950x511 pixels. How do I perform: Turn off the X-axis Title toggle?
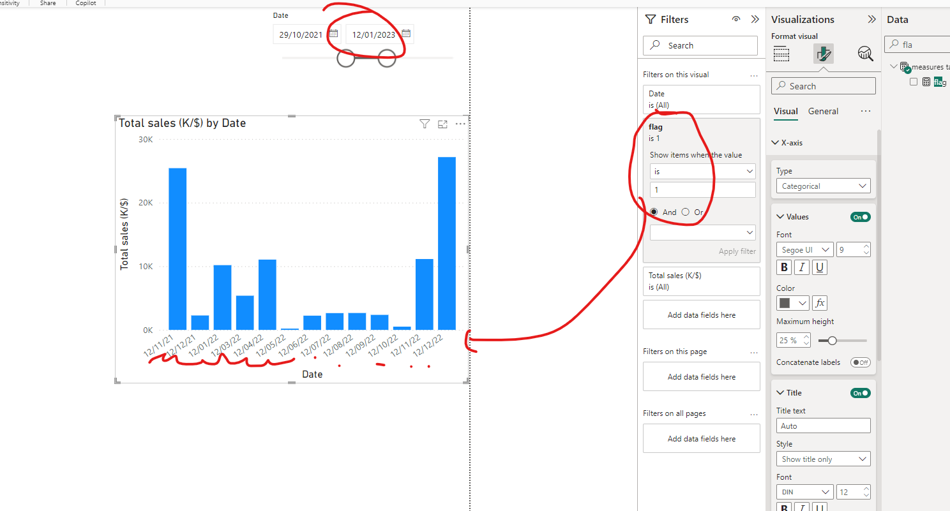point(861,393)
